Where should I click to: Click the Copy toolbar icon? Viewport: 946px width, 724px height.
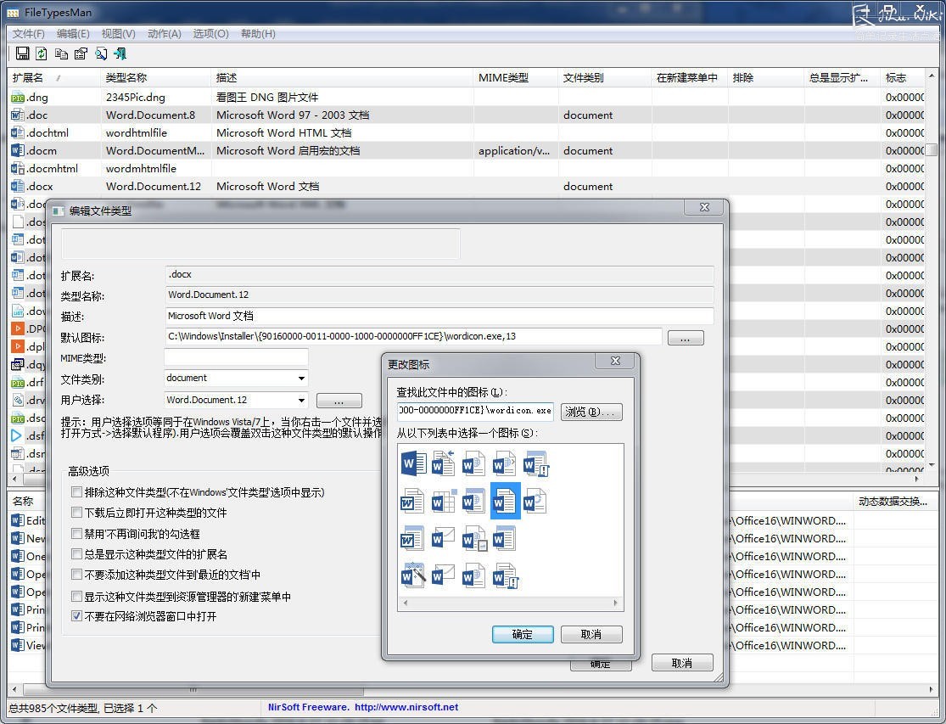(61, 53)
